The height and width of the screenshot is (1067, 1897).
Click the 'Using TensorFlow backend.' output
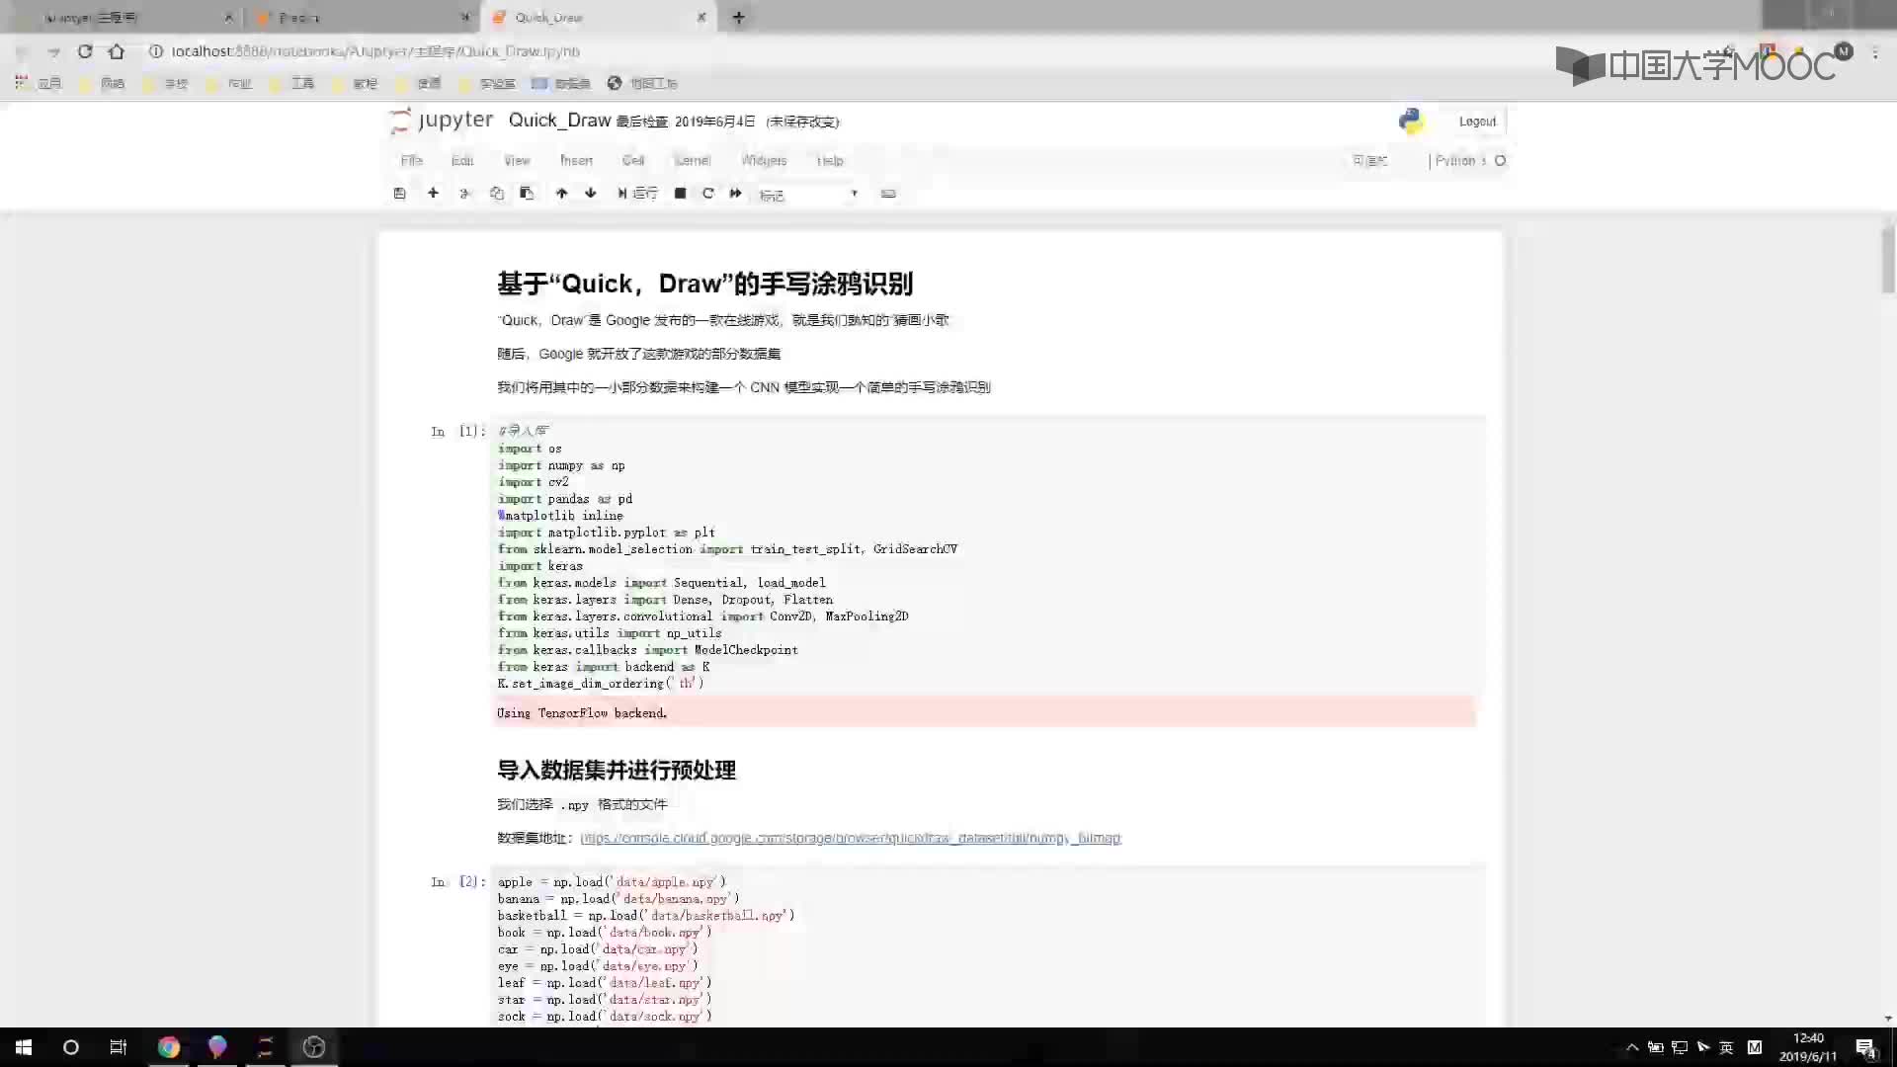coord(582,712)
